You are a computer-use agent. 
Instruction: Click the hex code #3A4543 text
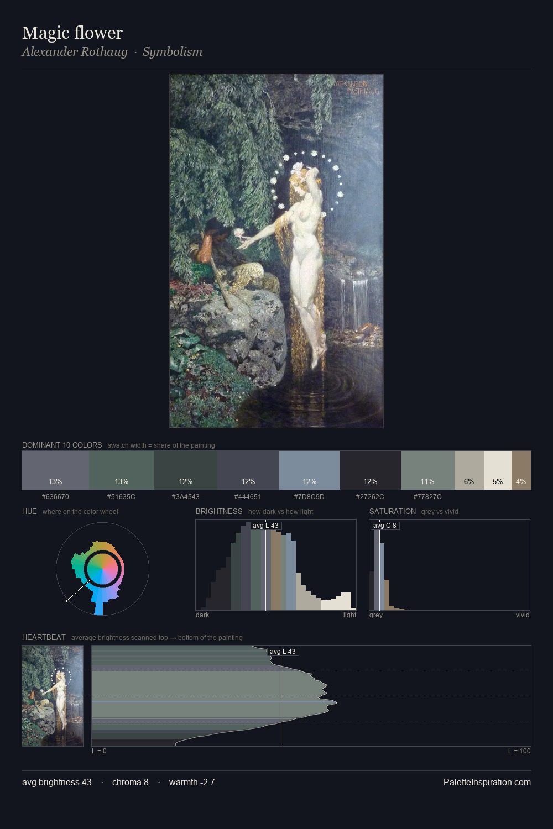click(x=186, y=496)
